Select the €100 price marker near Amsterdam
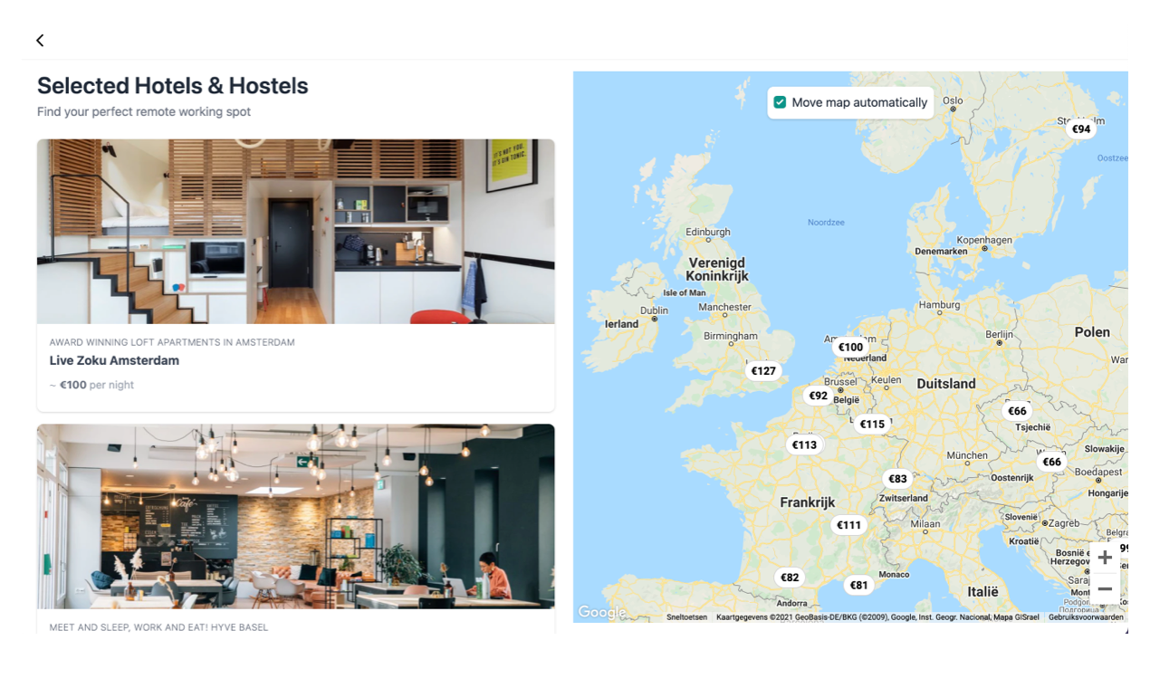1150x688 pixels. click(x=850, y=347)
